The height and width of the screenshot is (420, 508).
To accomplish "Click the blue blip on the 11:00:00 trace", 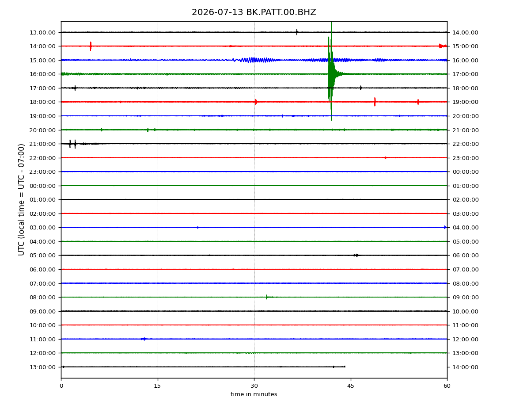I will [x=144, y=339].
